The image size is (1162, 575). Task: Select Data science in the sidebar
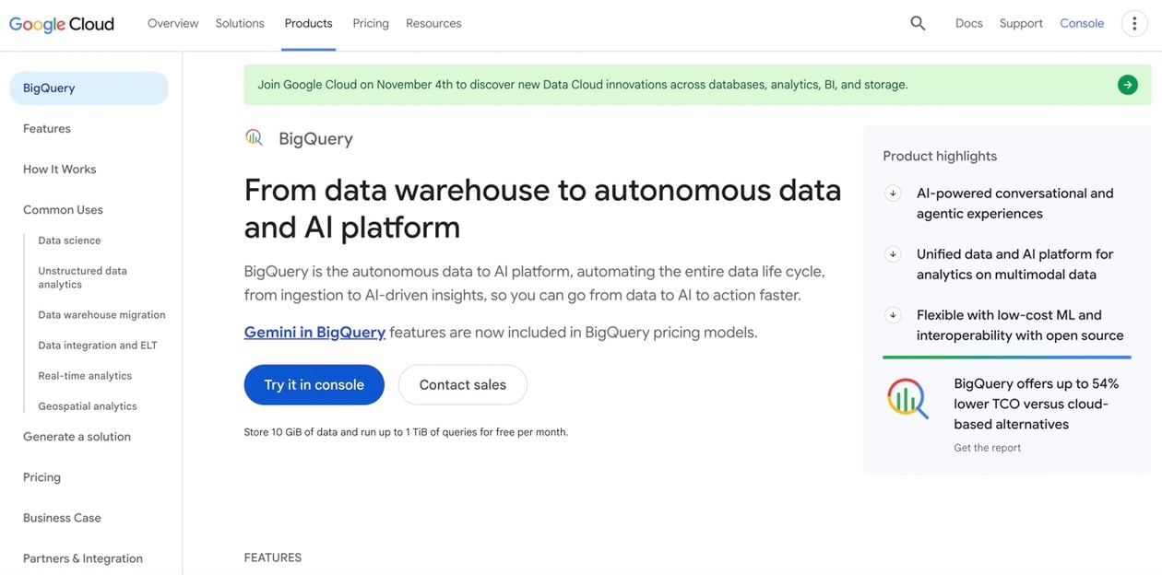(x=69, y=241)
